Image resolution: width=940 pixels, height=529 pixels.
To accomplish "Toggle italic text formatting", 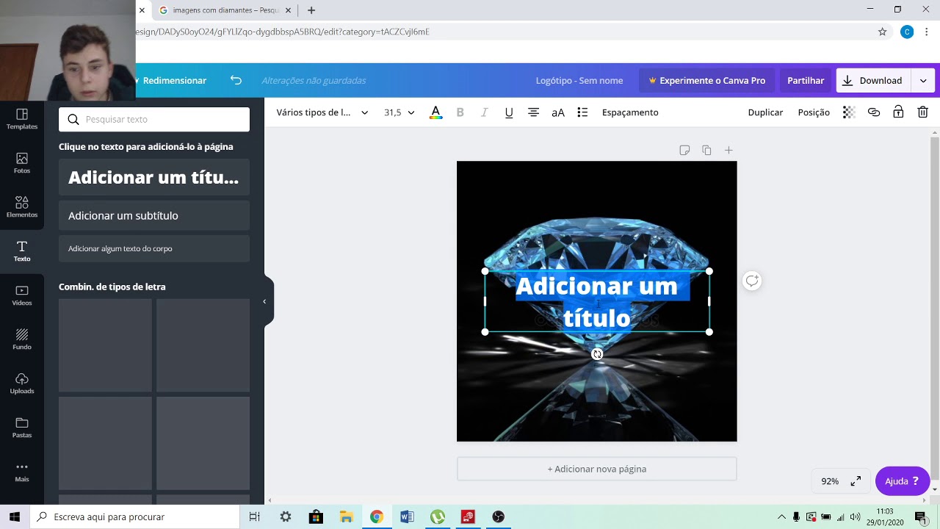I will 484,112.
